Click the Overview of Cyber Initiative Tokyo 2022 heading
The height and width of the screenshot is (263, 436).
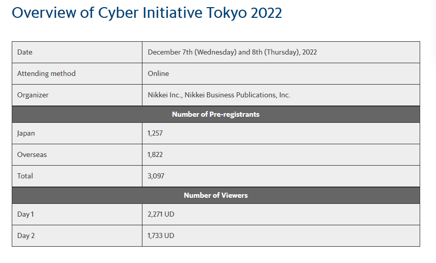click(x=147, y=13)
